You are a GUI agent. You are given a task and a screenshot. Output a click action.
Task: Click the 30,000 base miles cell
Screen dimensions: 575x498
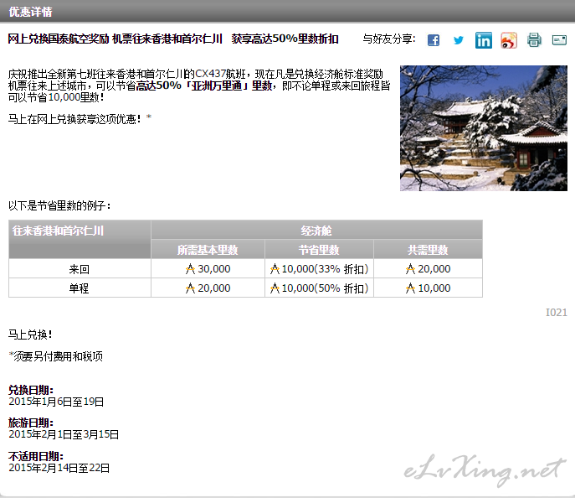coord(208,269)
